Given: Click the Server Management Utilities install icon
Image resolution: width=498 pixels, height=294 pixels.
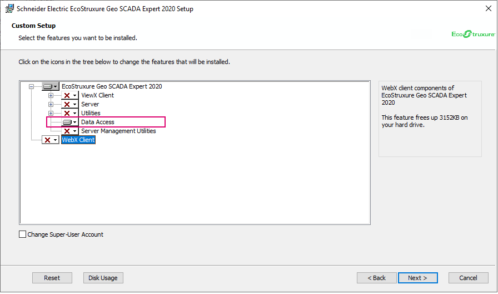Looking at the screenshot, I should point(69,131).
